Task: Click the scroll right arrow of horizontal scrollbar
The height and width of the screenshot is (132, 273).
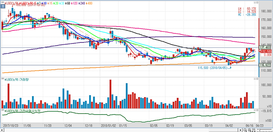Action: [x=241, y=130]
